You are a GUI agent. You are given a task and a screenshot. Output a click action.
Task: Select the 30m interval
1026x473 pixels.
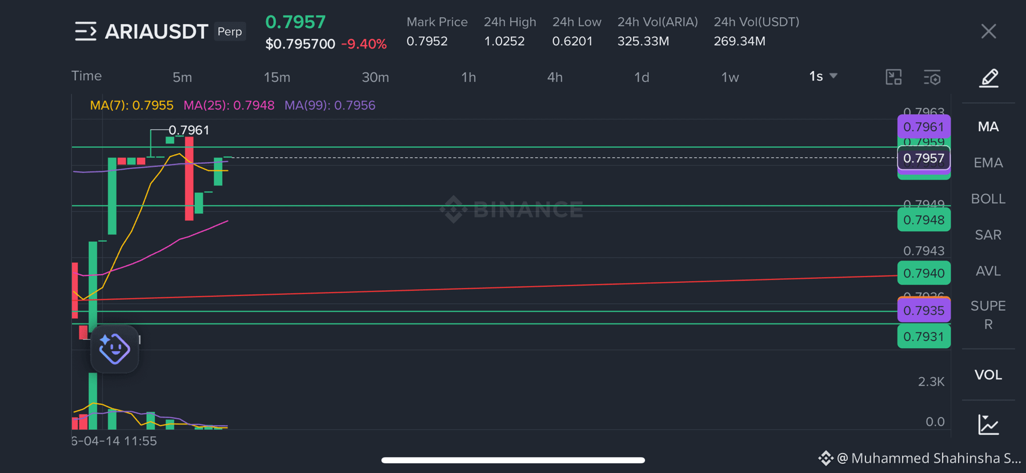point(375,77)
